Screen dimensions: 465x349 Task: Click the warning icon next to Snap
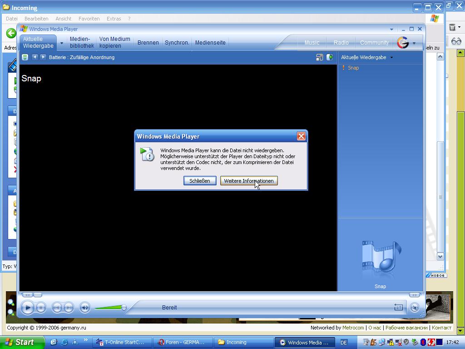(343, 68)
